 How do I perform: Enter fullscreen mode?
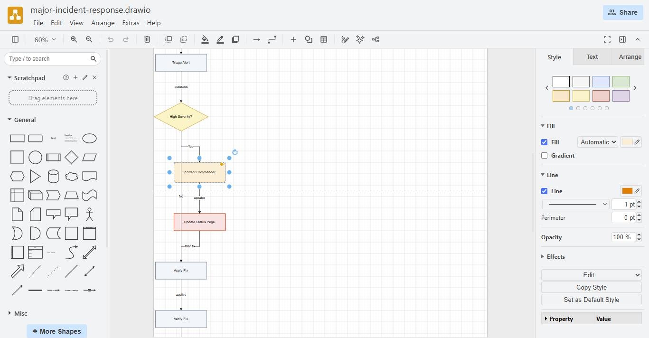pos(607,39)
